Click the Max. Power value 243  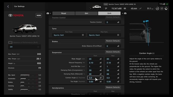click(x=39, y=54)
